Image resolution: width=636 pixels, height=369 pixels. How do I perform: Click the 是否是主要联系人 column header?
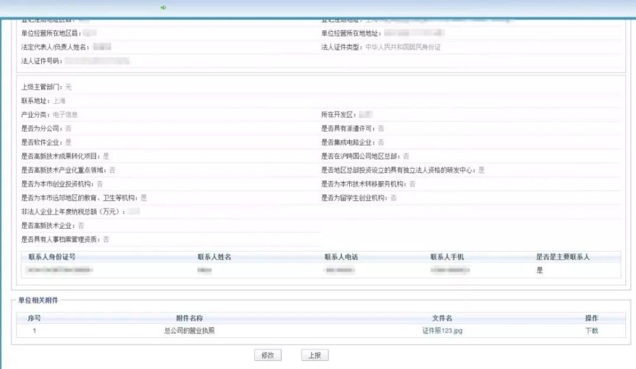(563, 257)
